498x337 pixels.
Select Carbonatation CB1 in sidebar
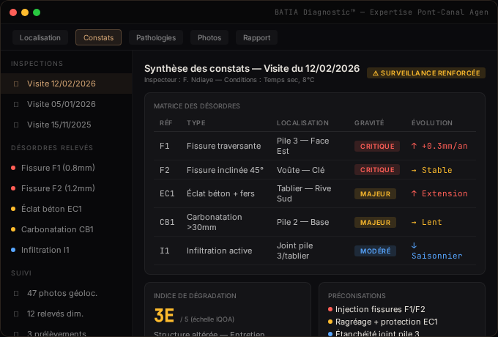click(66, 229)
